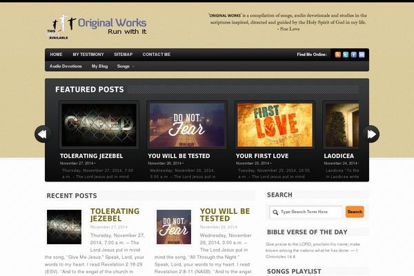
Task: Click the magnifier icon in search box
Action: point(275,212)
